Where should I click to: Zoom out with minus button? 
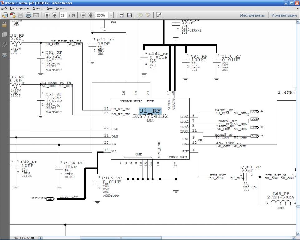point(83,15)
